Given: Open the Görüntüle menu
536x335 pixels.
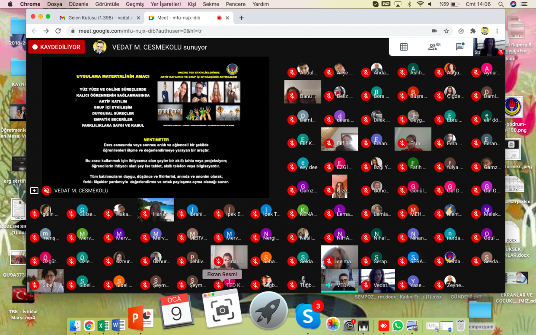Looking at the screenshot, I should pyautogui.click(x=107, y=4).
